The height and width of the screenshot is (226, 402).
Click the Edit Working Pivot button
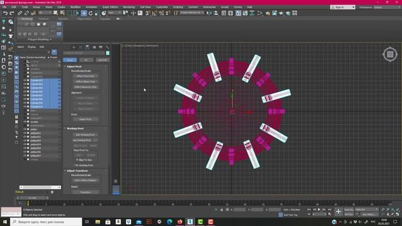pos(85,135)
